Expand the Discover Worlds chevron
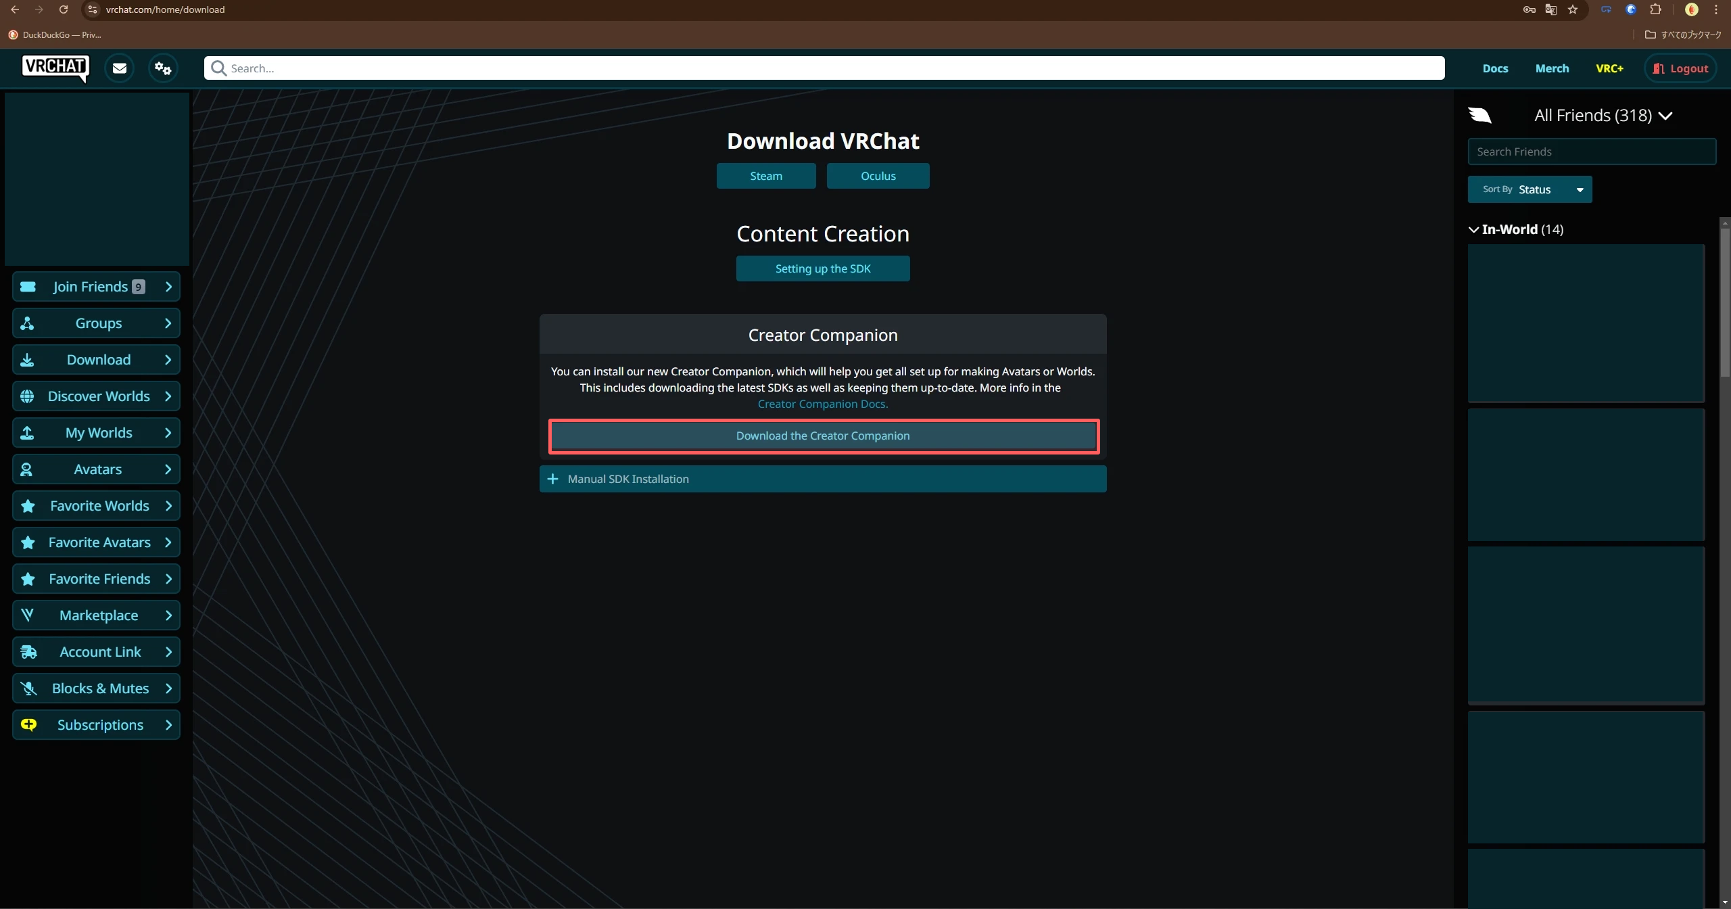The width and height of the screenshot is (1731, 909). tap(168, 396)
